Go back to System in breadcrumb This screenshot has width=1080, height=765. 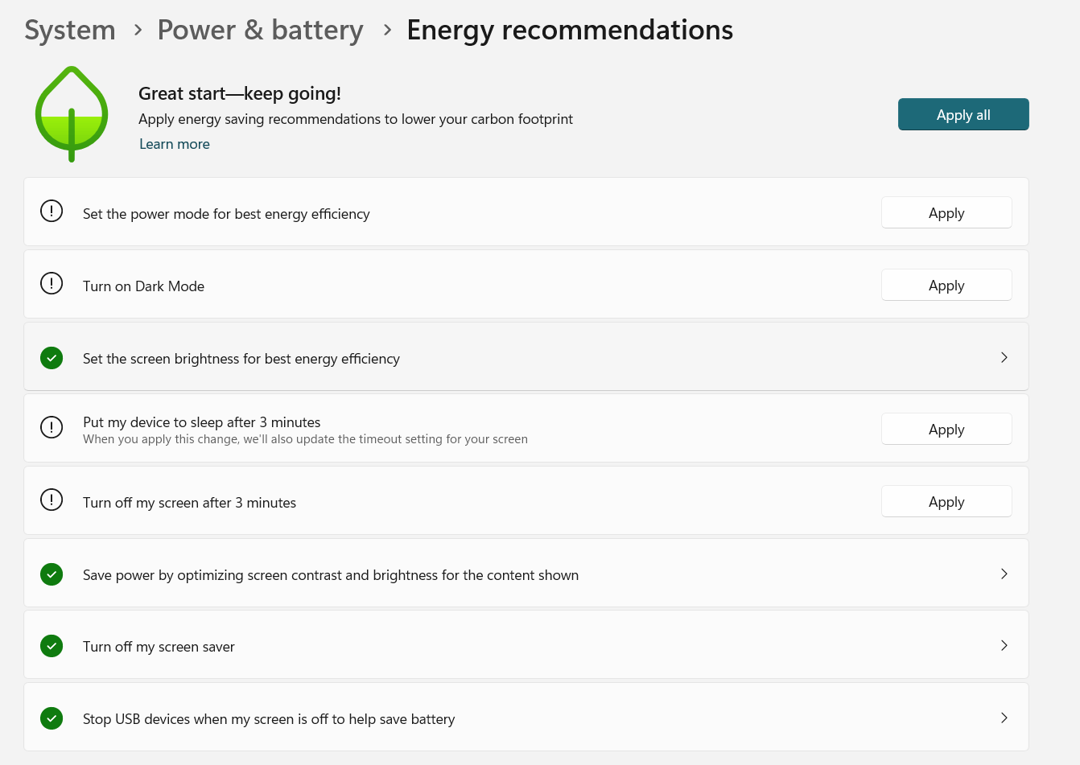[x=70, y=30]
